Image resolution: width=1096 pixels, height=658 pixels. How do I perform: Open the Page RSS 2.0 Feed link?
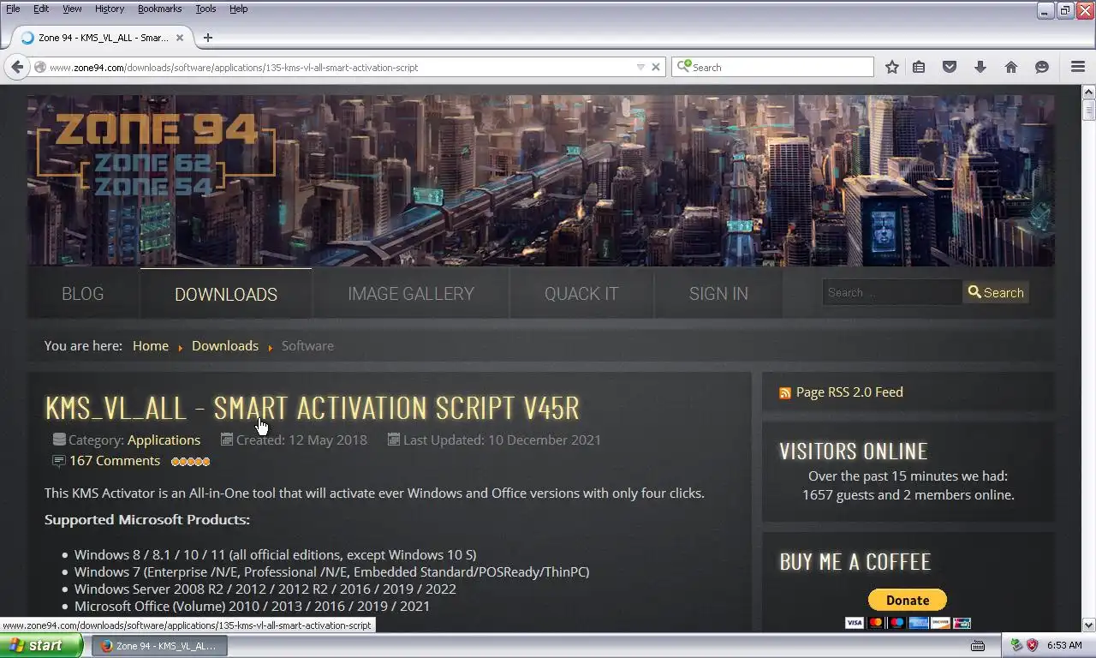849,392
